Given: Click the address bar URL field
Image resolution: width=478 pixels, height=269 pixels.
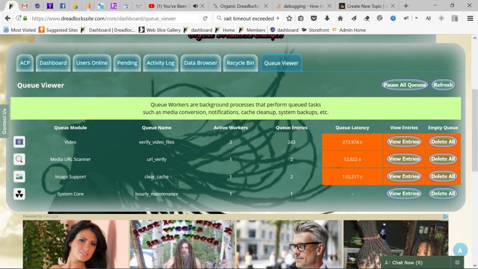Looking at the screenshot, I should tap(114, 19).
